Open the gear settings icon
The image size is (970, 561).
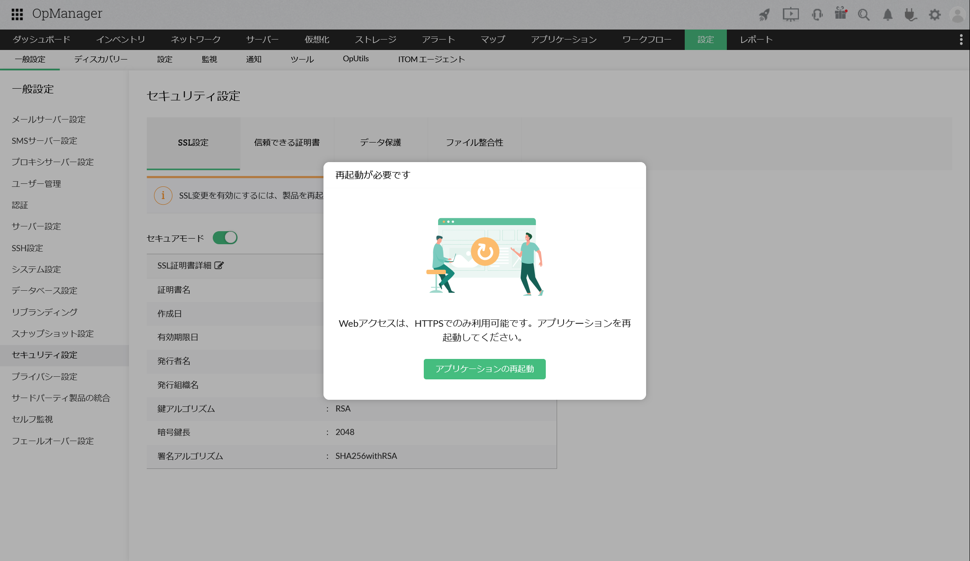click(934, 15)
